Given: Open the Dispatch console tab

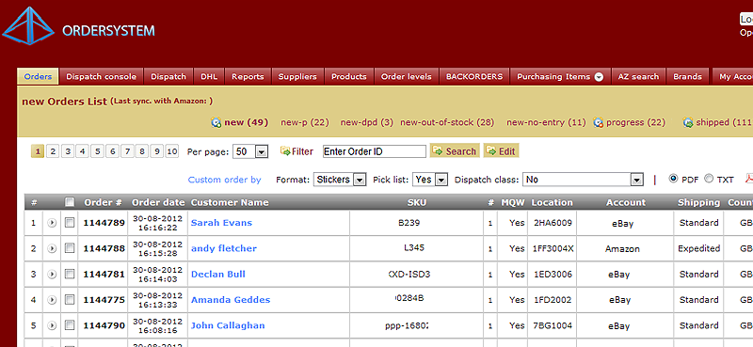Looking at the screenshot, I should tap(102, 76).
